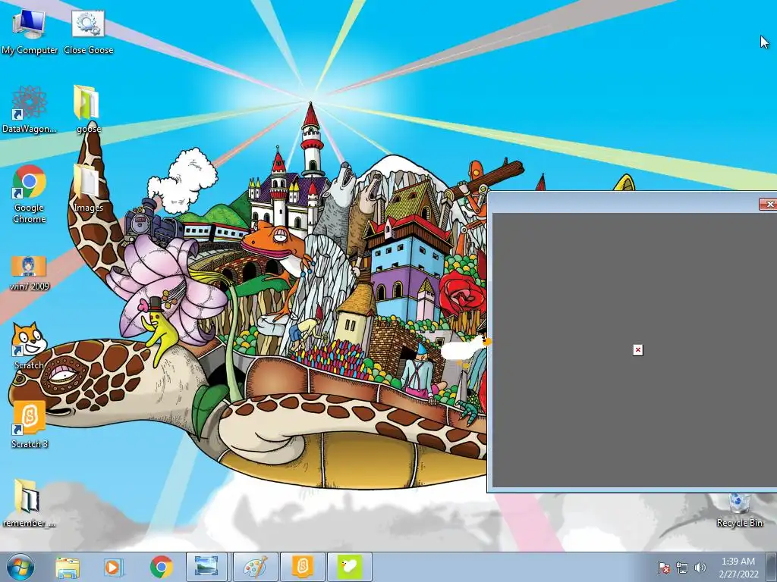This screenshot has height=582, width=777.
Task: Open the network status tray icon
Action: click(x=682, y=568)
